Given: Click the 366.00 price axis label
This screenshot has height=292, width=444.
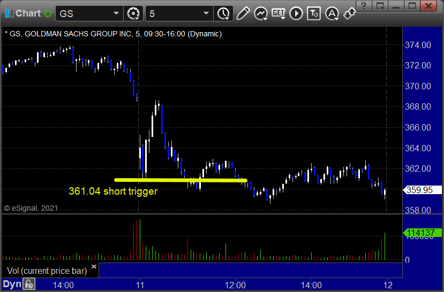Looking at the screenshot, I should 418,127.
